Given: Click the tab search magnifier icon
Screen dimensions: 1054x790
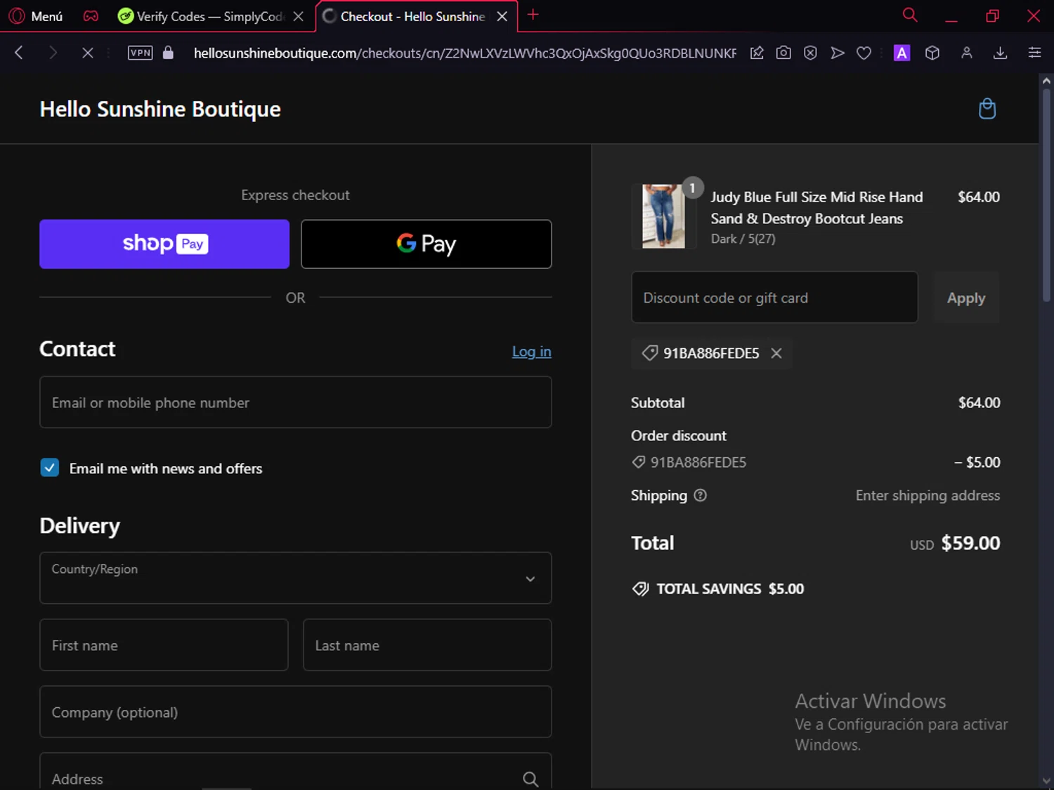Looking at the screenshot, I should click(910, 15).
